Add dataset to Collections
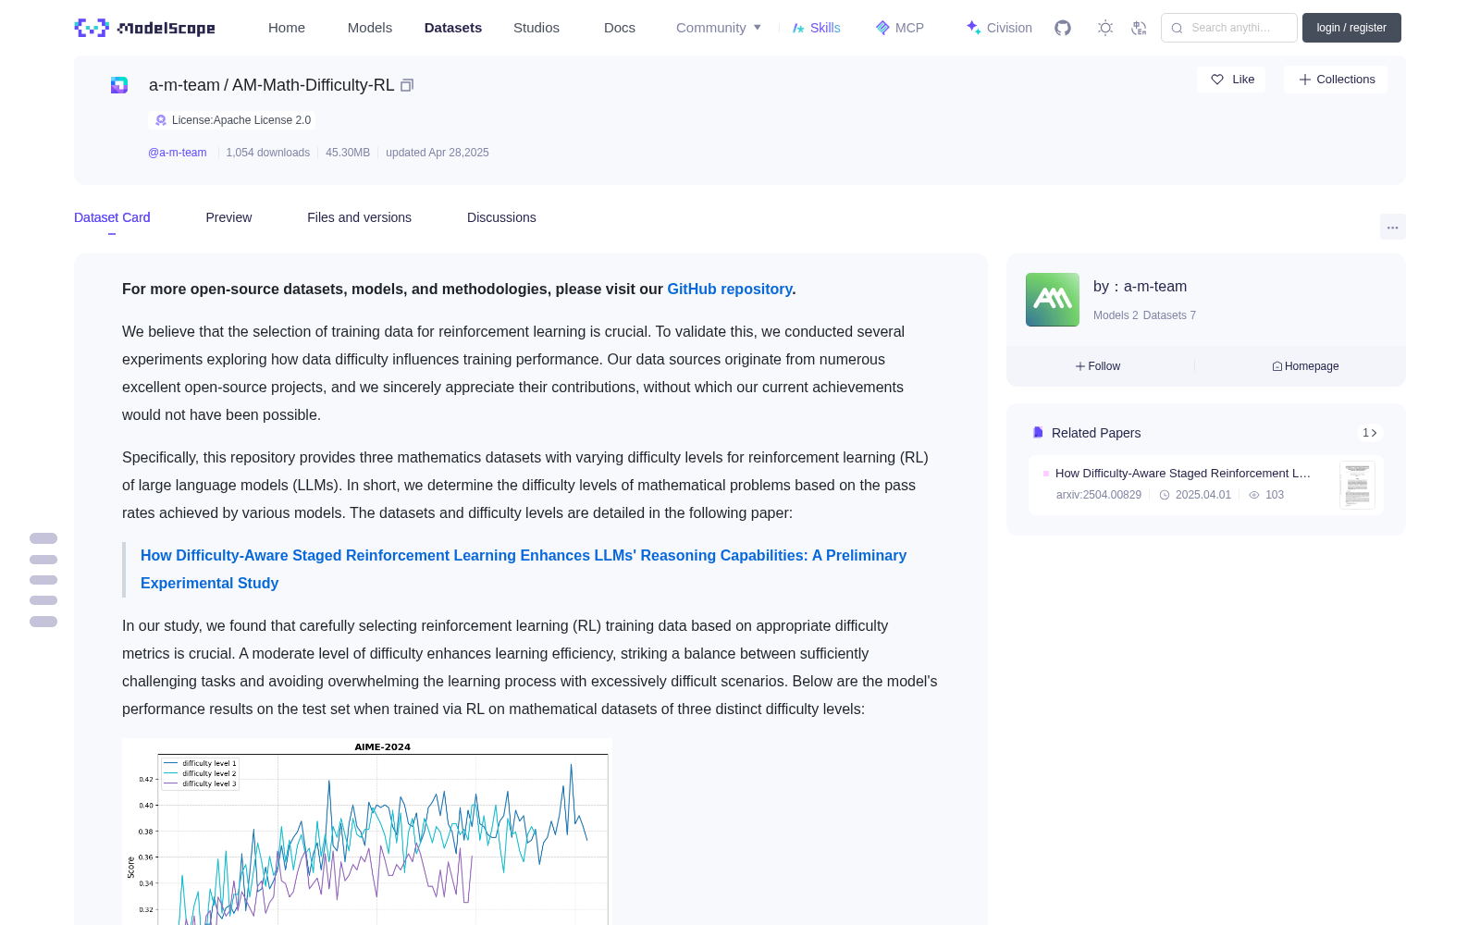 click(1336, 80)
